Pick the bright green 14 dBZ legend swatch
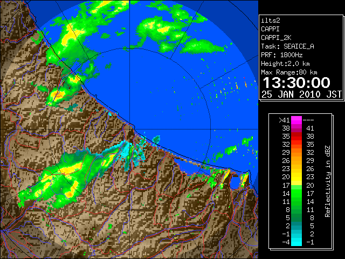 pos(296,193)
